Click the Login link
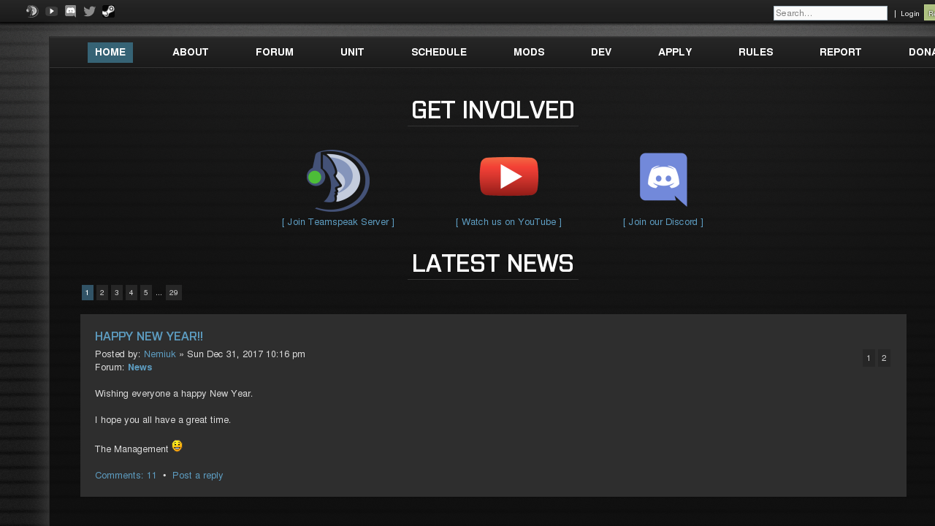This screenshot has width=935, height=526. coord(910,14)
